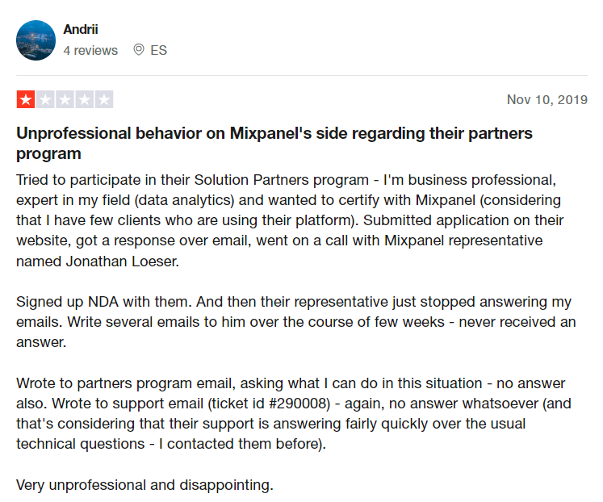Click the Nov 10, 2019 review date
Screen dimensions: 603x502
(546, 100)
